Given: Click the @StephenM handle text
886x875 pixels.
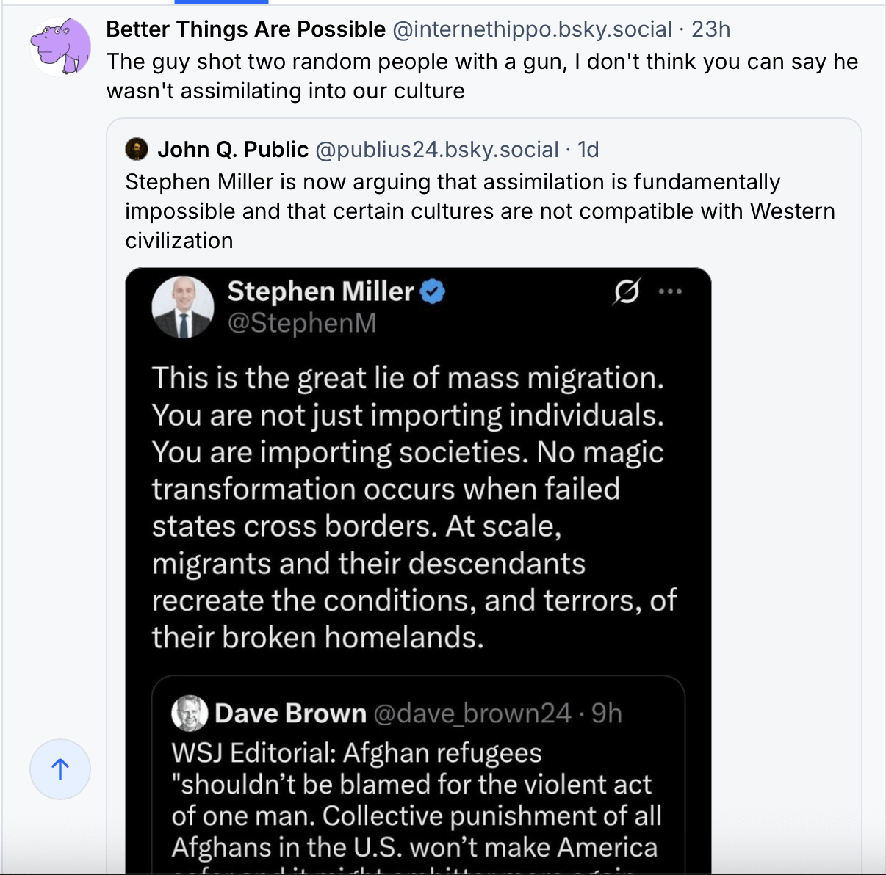Looking at the screenshot, I should pyautogui.click(x=302, y=323).
